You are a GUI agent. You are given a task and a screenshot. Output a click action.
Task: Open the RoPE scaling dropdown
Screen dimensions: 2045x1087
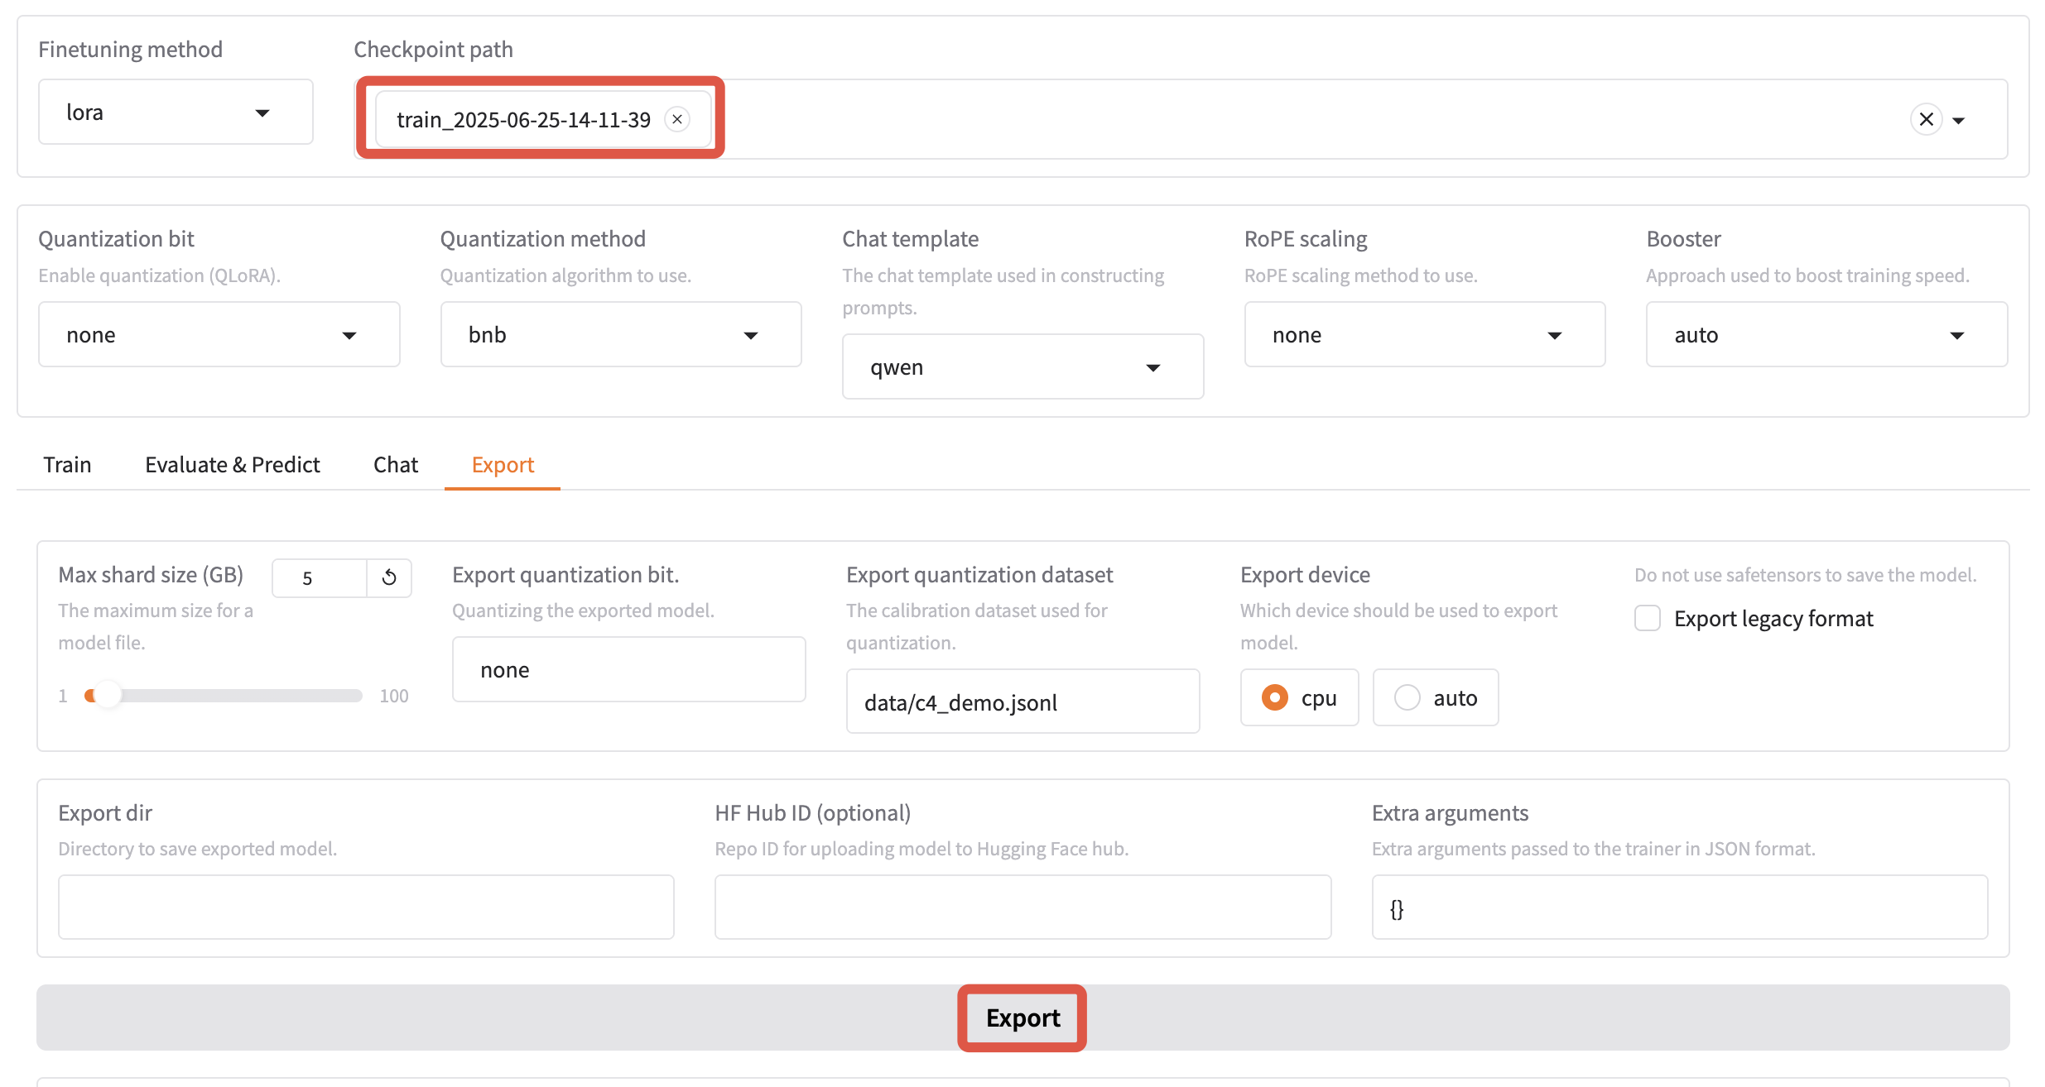tap(1424, 335)
